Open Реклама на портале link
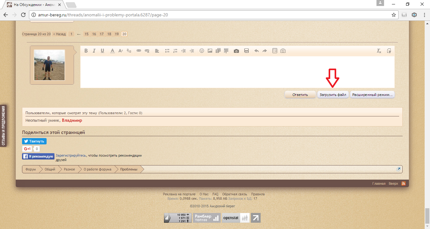Viewport: 430px width, 229px height. [x=179, y=194]
